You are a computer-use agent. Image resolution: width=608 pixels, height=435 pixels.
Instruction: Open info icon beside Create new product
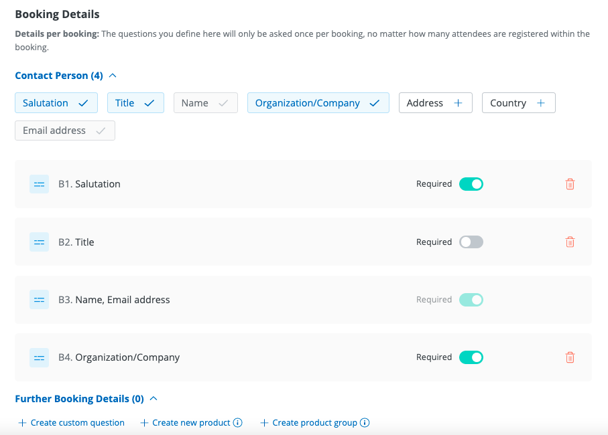237,423
